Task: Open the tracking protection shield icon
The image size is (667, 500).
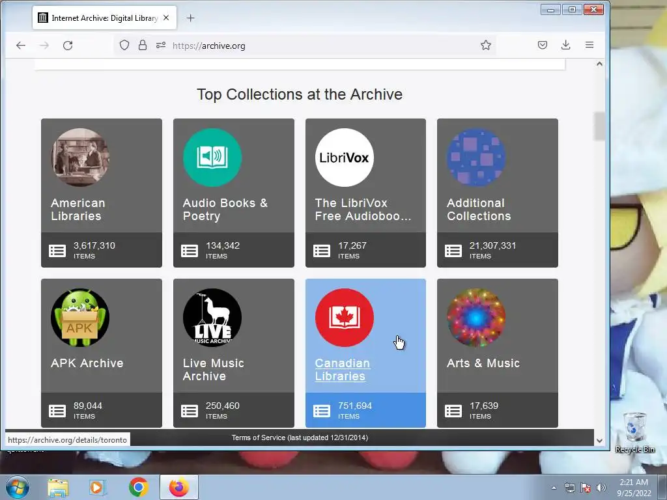Action: click(x=124, y=45)
